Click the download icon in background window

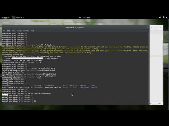tap(151, 28)
